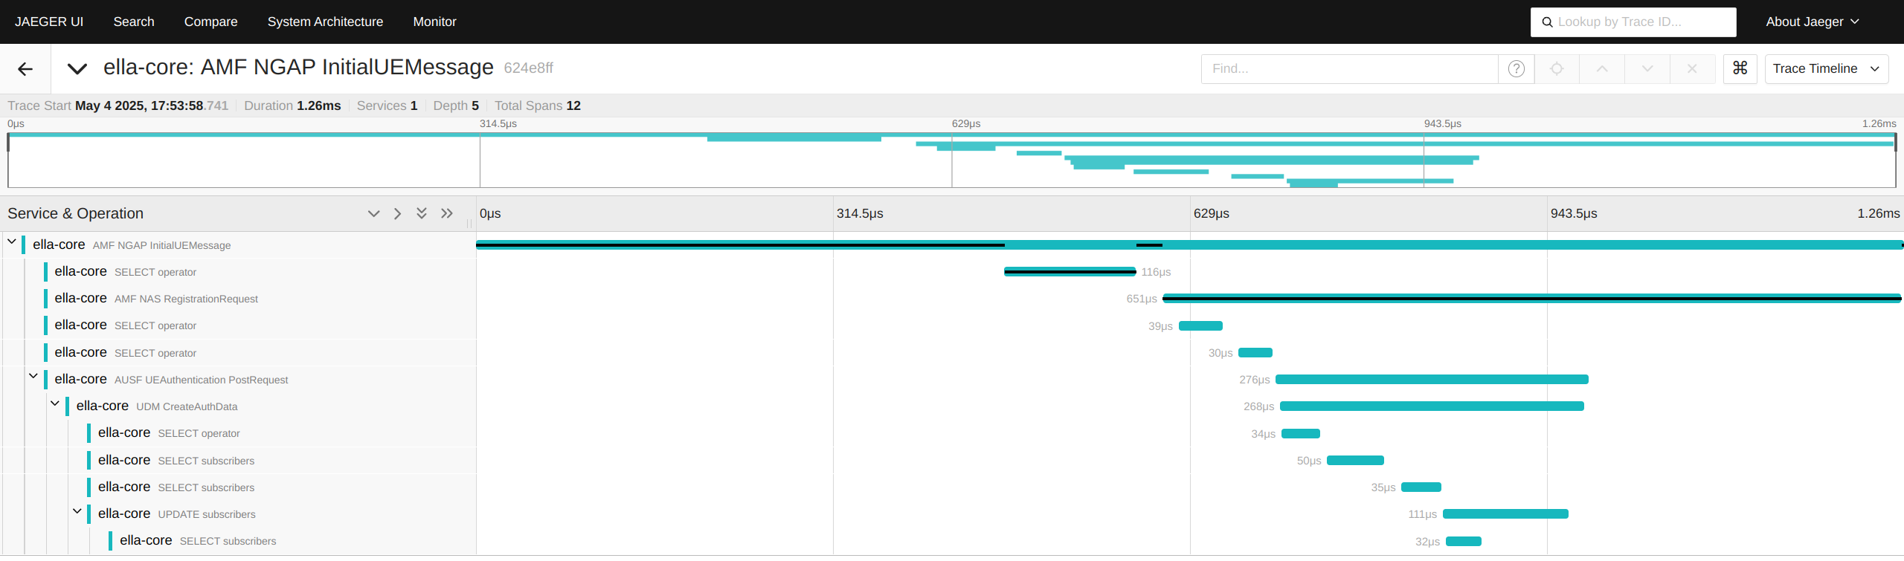This screenshot has height=561, width=1904.
Task: Click the Service & Operation column header
Action: pyautogui.click(x=75, y=214)
